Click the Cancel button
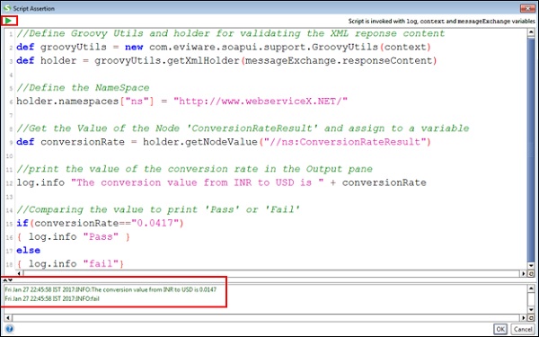539x337 pixels. 523,329
